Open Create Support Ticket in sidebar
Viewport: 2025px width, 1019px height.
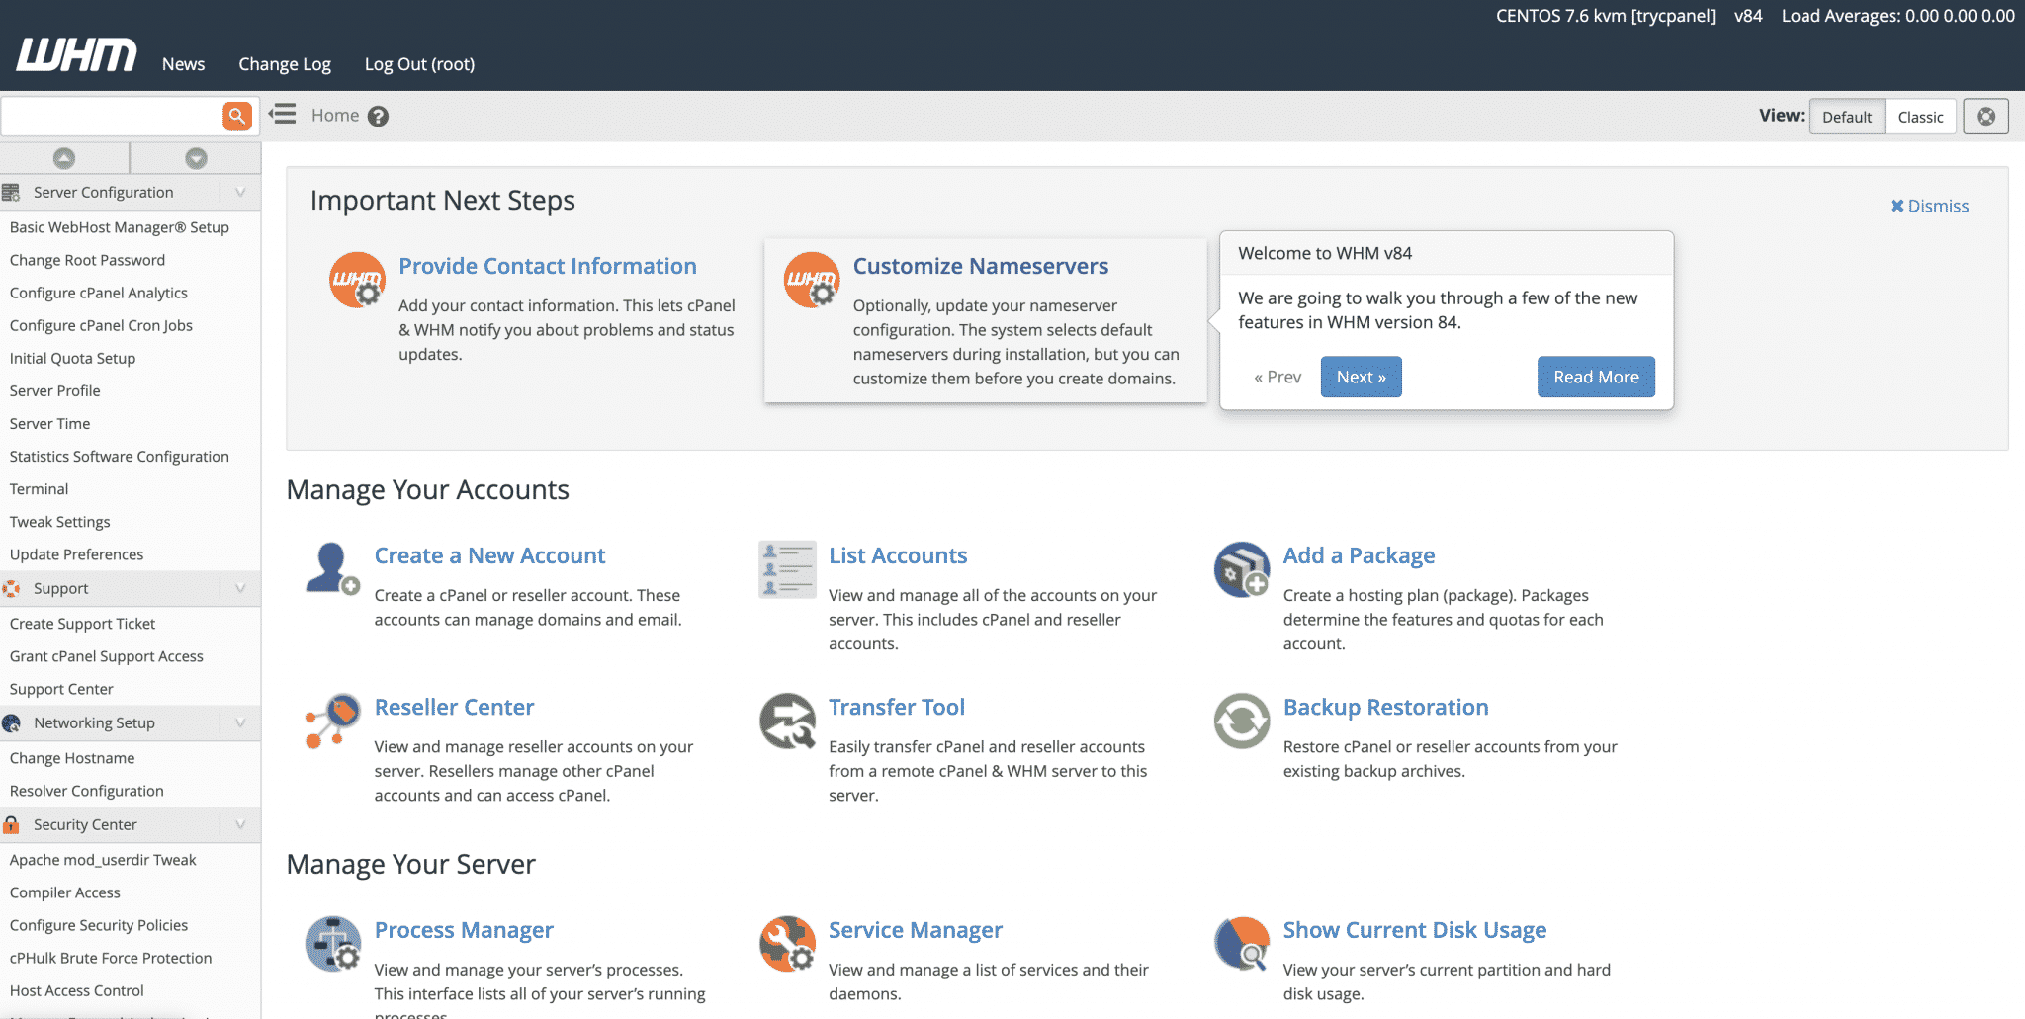82,624
